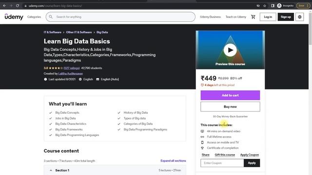Screen dimensions: 312x175
Task: Click Types of Big data item
Action: point(135,118)
